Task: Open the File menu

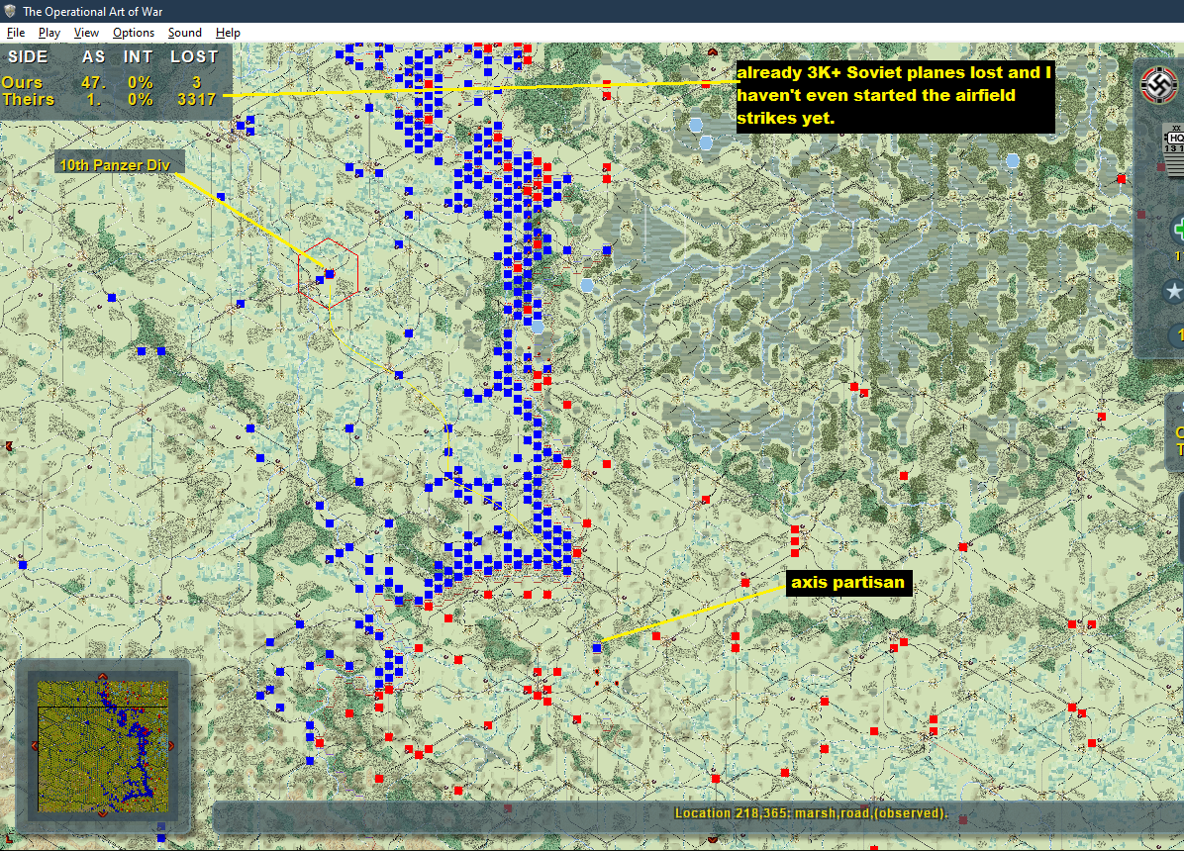Action: tap(16, 33)
